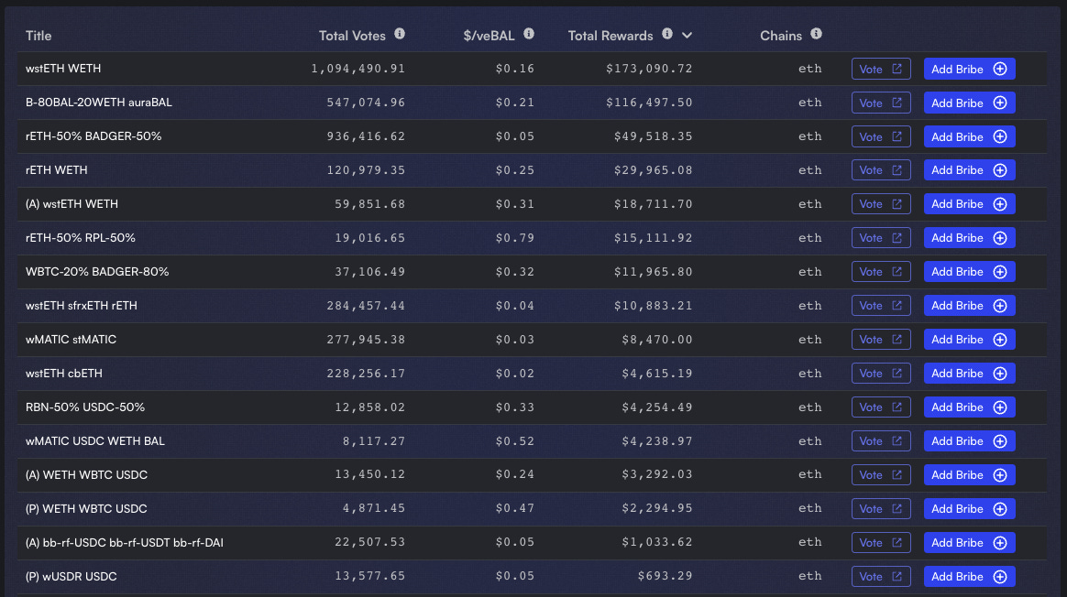The width and height of the screenshot is (1067, 597).
Task: Add Bribe for wMATIC stMATIC
Action: [x=969, y=340]
